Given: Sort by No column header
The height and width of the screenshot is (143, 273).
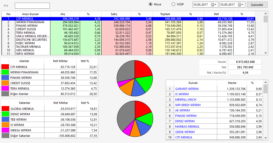Looking at the screenshot, I should click(8, 14).
